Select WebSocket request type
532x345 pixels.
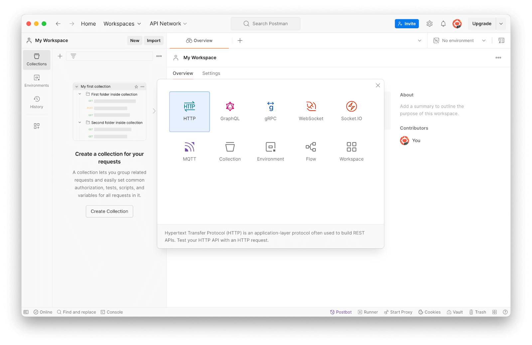[x=311, y=112]
